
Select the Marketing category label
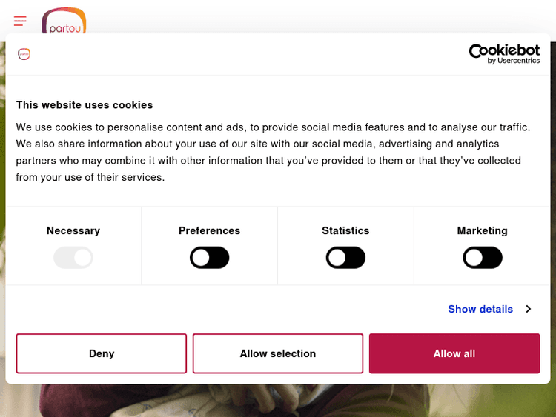coord(482,230)
